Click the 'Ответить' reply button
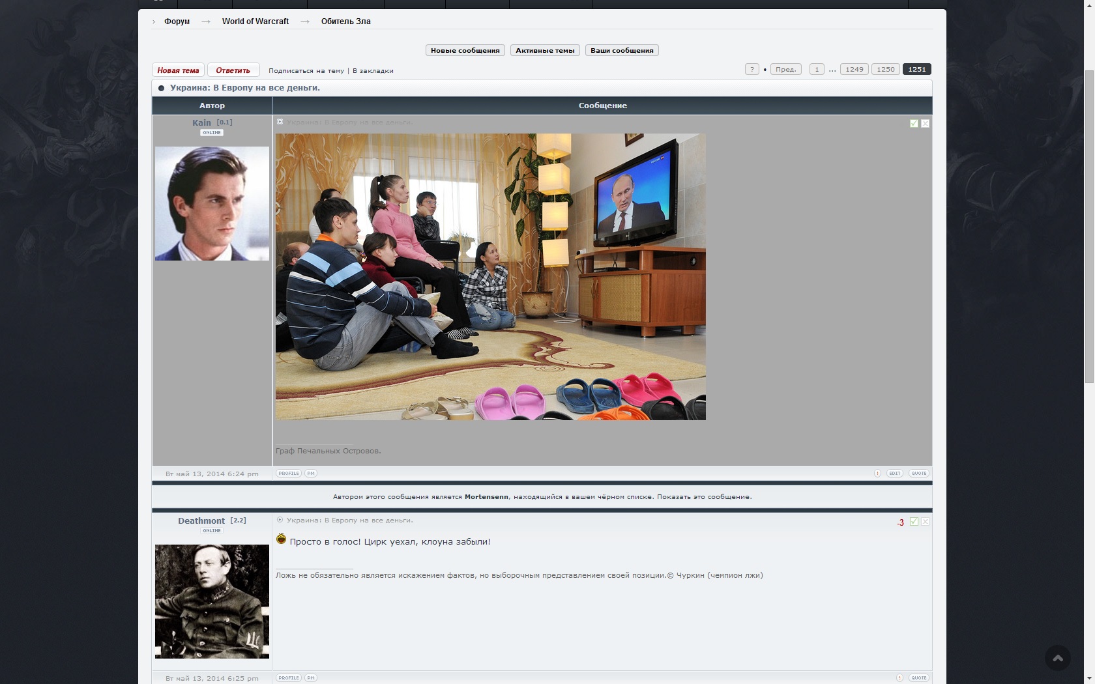1095x684 pixels. pos(233,70)
